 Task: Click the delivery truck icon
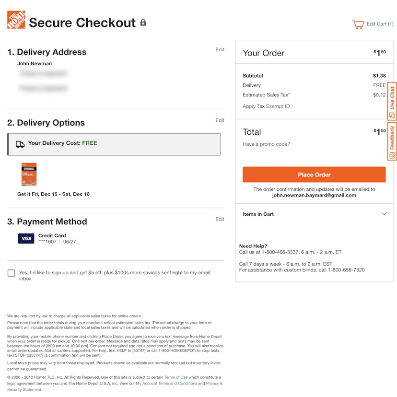click(20, 144)
